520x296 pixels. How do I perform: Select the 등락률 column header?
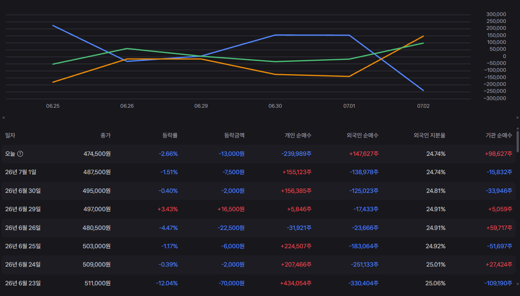[x=170, y=135]
